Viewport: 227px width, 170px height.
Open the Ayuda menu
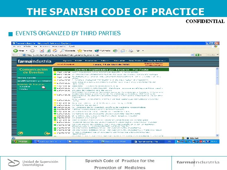72,47
